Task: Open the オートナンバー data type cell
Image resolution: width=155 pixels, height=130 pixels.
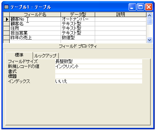Action: tap(78, 19)
